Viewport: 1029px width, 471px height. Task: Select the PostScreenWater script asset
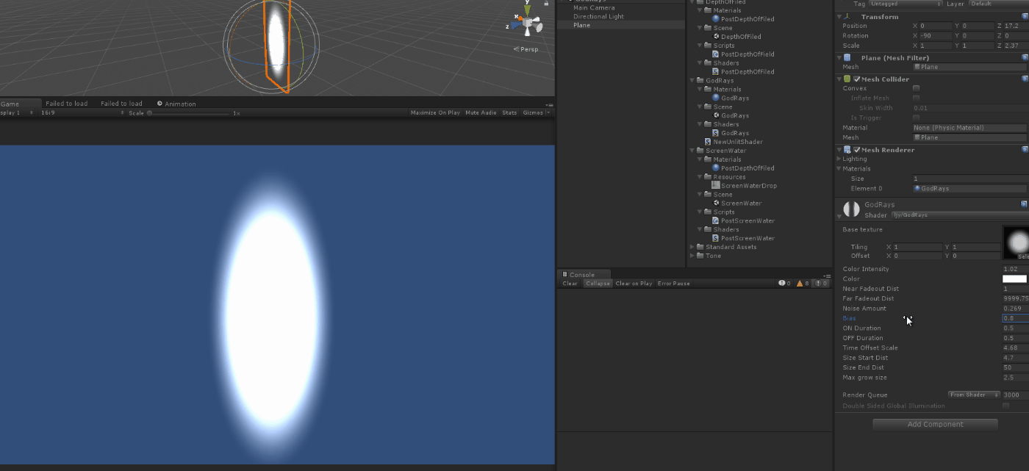point(743,221)
